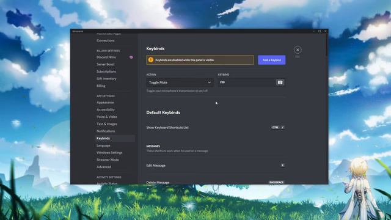
Task: Go to Language settings
Action: [x=103, y=145]
